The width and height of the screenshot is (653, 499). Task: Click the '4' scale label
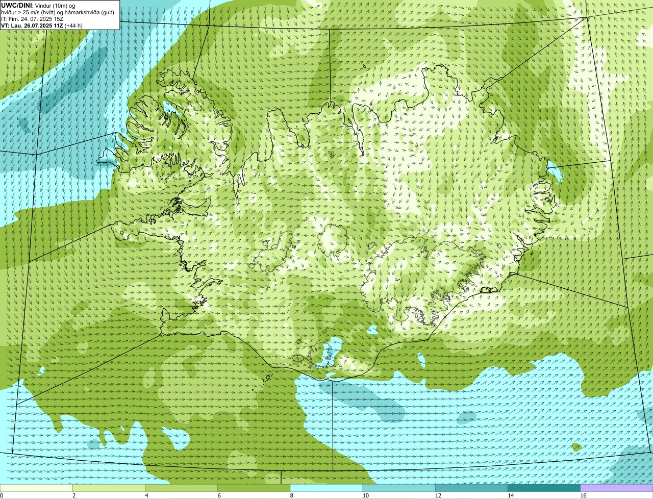coord(146,495)
